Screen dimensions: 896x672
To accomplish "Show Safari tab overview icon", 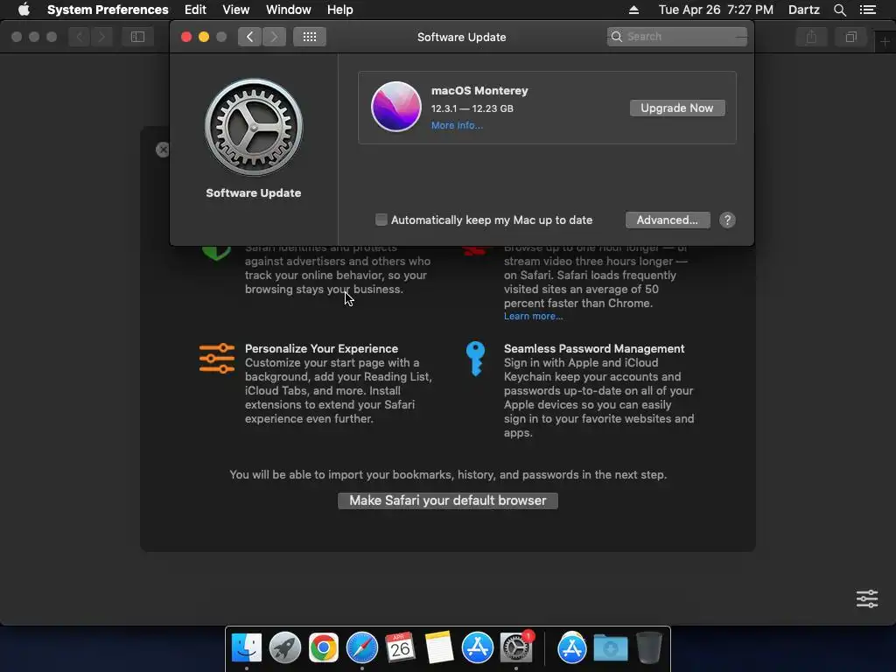I will coord(850,37).
